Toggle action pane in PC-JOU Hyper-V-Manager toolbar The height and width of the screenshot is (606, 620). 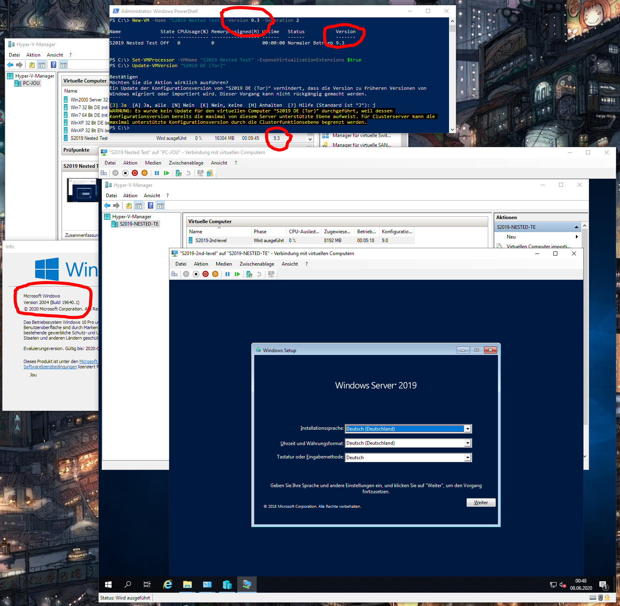[63, 65]
